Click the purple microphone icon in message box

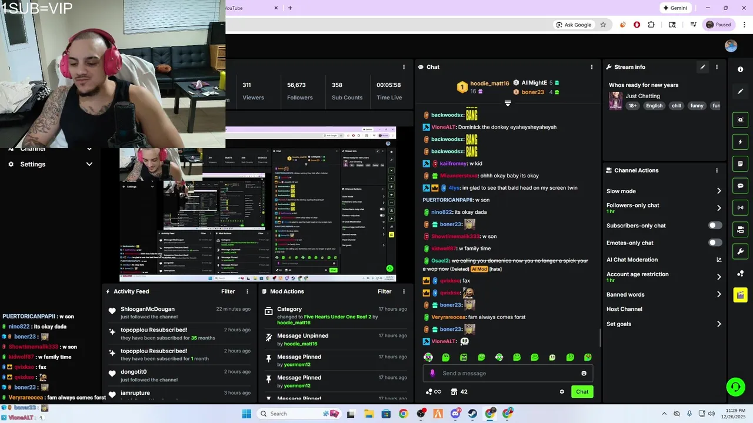coord(432,373)
